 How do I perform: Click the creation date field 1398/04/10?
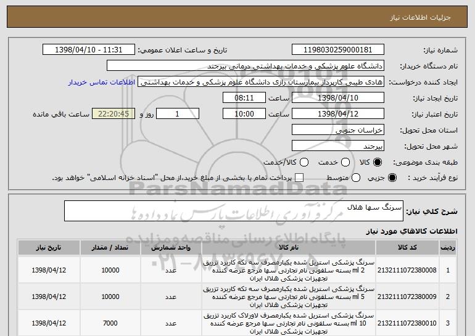(x=338, y=98)
